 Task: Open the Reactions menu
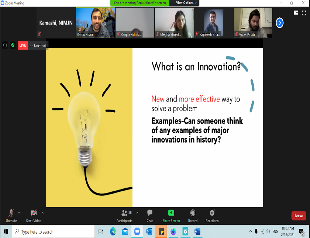(x=212, y=215)
